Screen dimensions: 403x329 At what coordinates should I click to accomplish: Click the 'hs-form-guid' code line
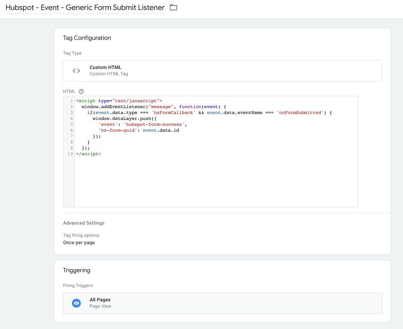(139, 130)
